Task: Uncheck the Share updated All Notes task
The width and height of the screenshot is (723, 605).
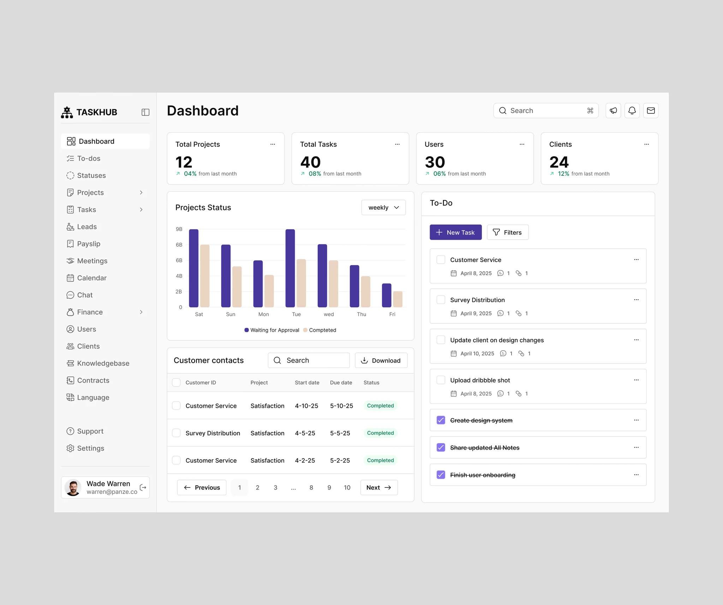Action: (441, 448)
